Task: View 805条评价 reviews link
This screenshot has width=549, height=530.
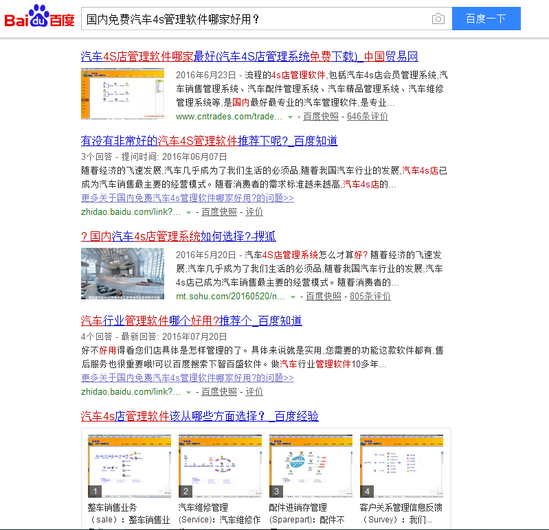Action: tap(370, 297)
